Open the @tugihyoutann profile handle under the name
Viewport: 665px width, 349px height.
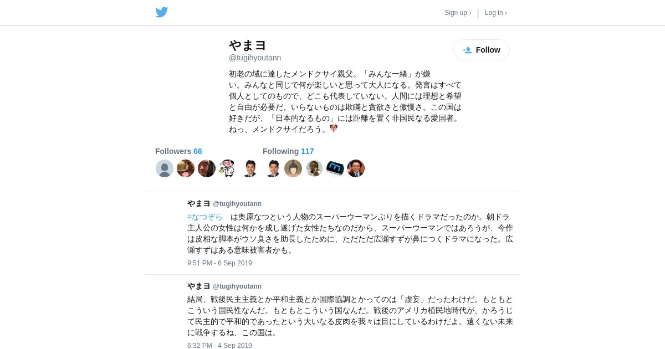tap(255, 58)
